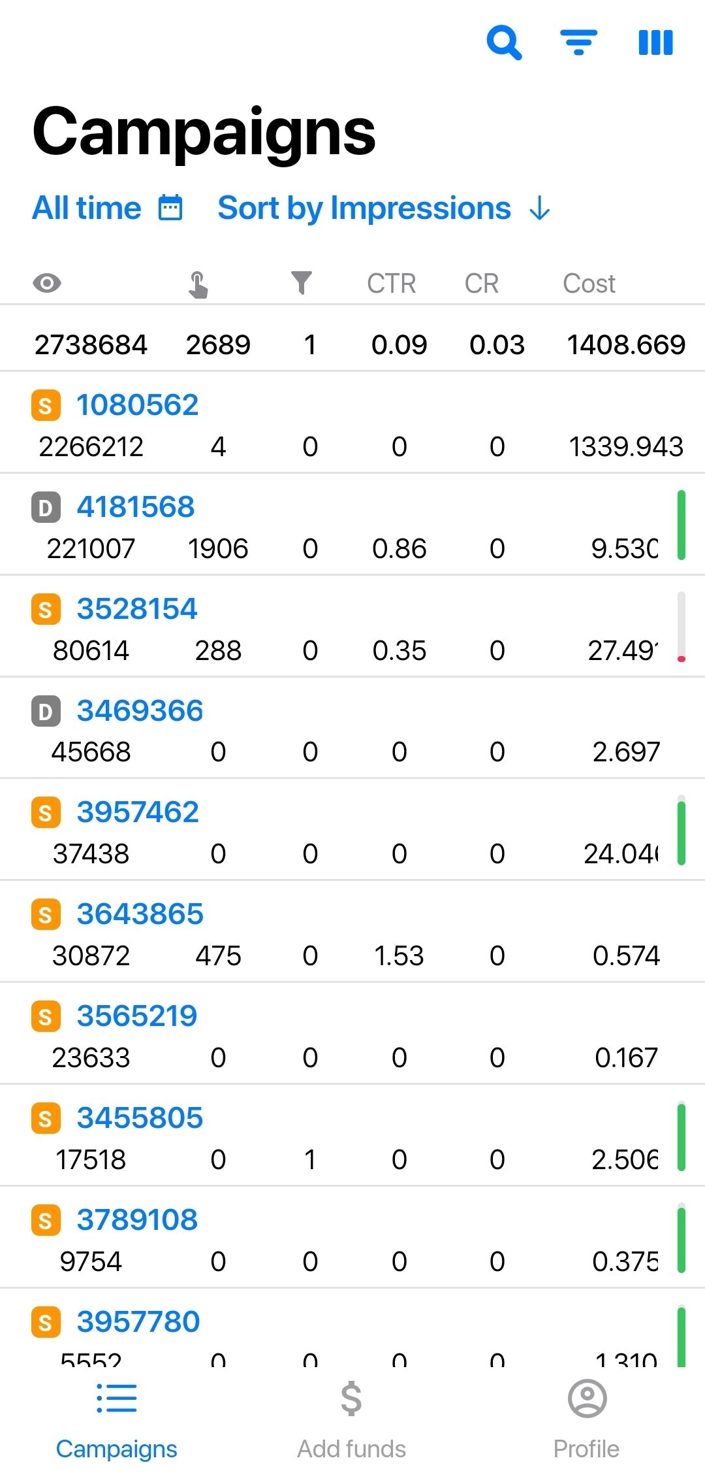Toggle sort direction arrow next to Impressions
This screenshot has height=1473, width=705.
[x=540, y=209]
